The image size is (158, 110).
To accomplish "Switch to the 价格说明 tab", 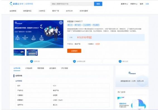I will (29, 68).
